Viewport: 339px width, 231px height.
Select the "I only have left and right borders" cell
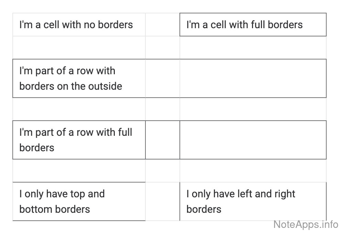click(253, 201)
